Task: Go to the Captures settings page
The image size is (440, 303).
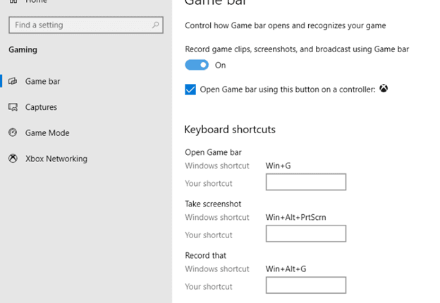Action: [41, 107]
